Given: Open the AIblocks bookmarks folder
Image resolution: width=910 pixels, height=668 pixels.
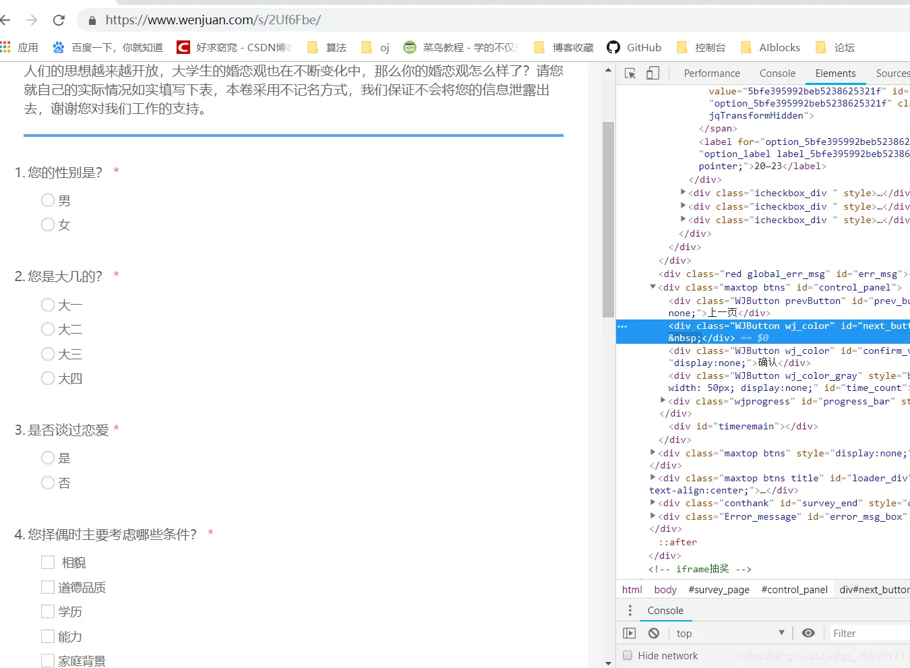Looking at the screenshot, I should point(770,47).
